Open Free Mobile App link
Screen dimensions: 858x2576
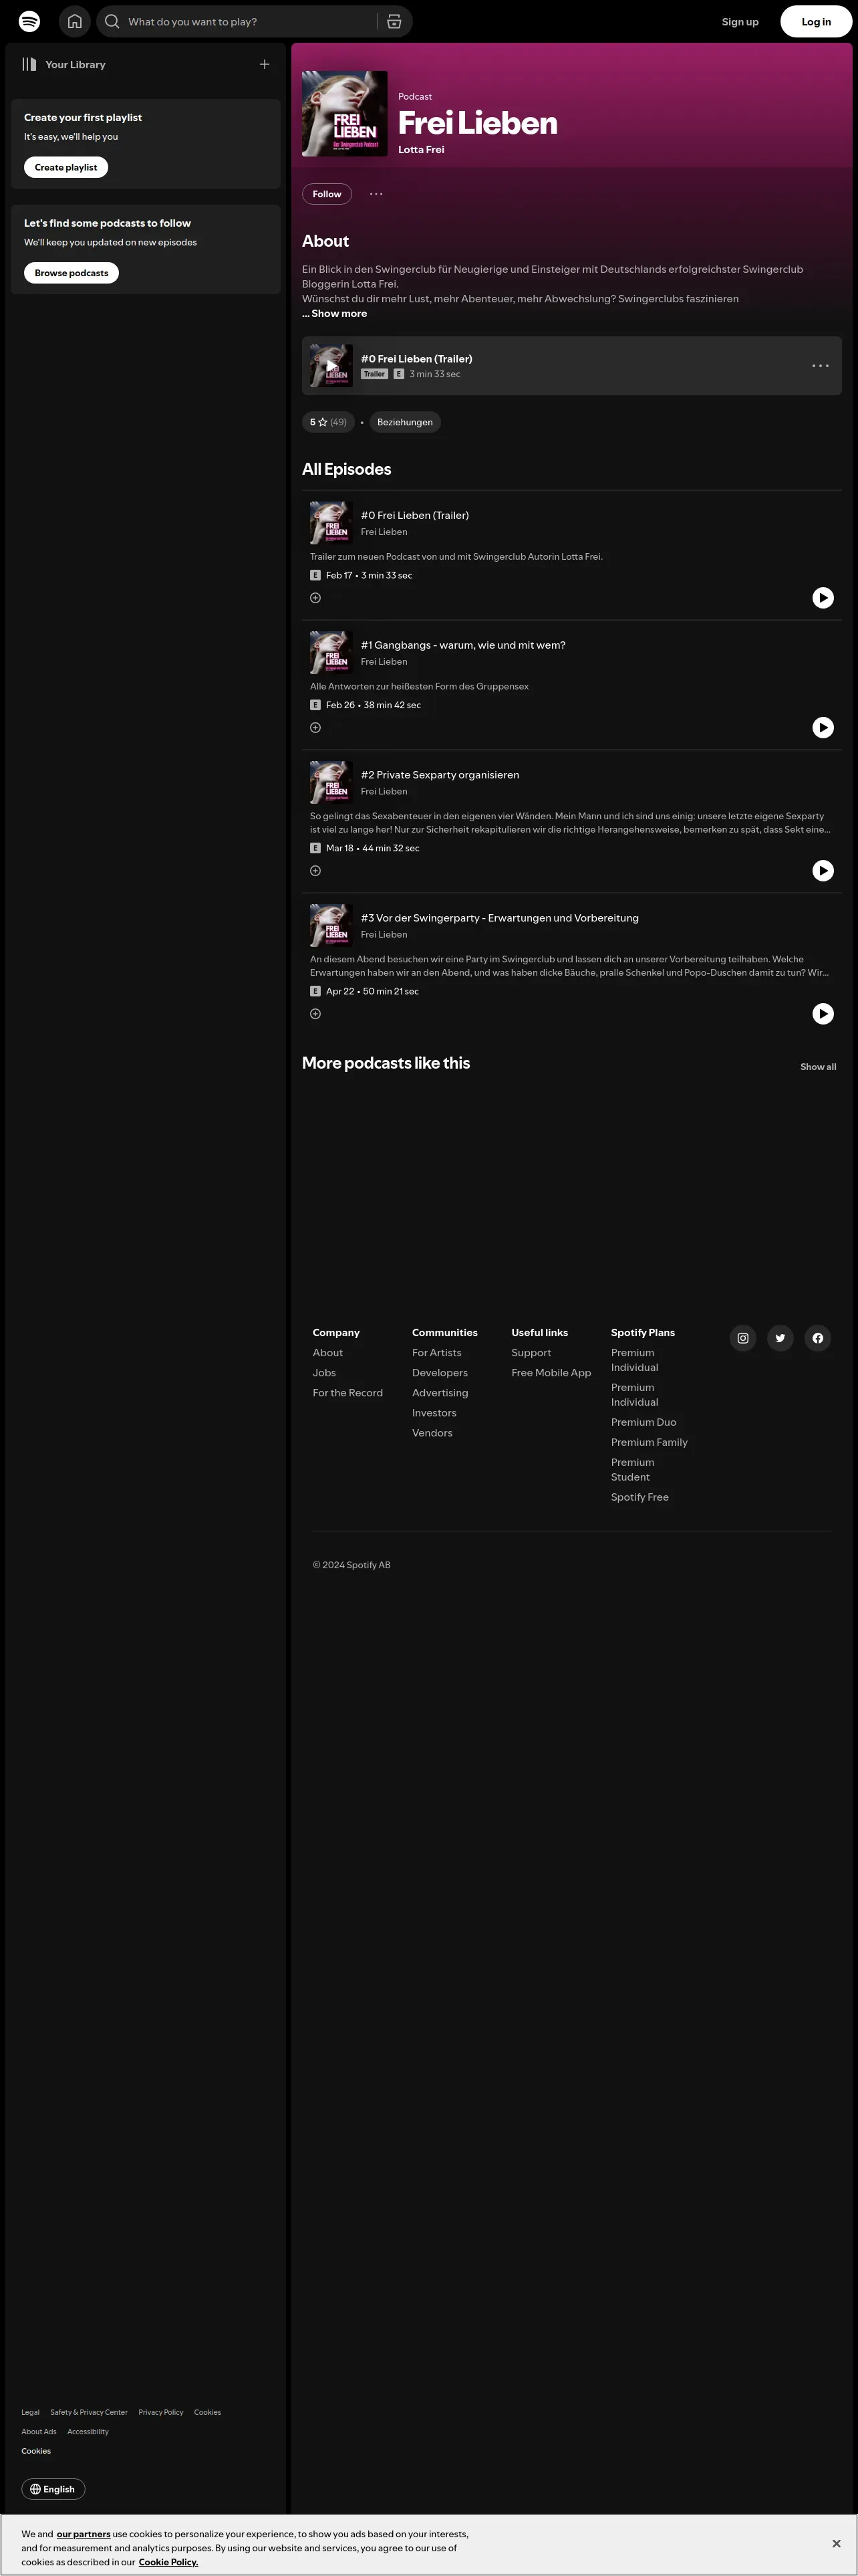tap(551, 1373)
